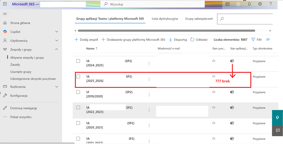This screenshot has width=283, height=144.
Task: Open Usunięte grupy in the sidebar
Action: pos(21,72)
